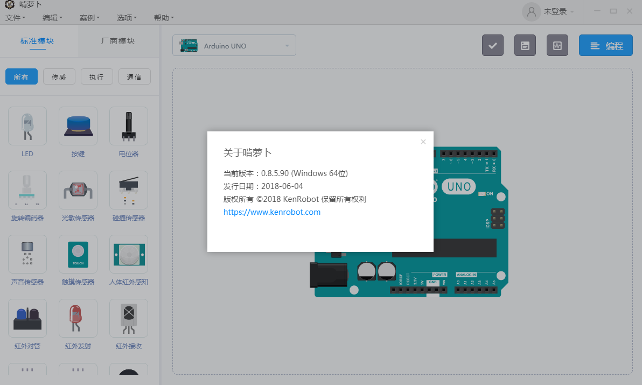Open the serial monitor waveform icon button
This screenshot has width=642, height=385.
coord(557,46)
